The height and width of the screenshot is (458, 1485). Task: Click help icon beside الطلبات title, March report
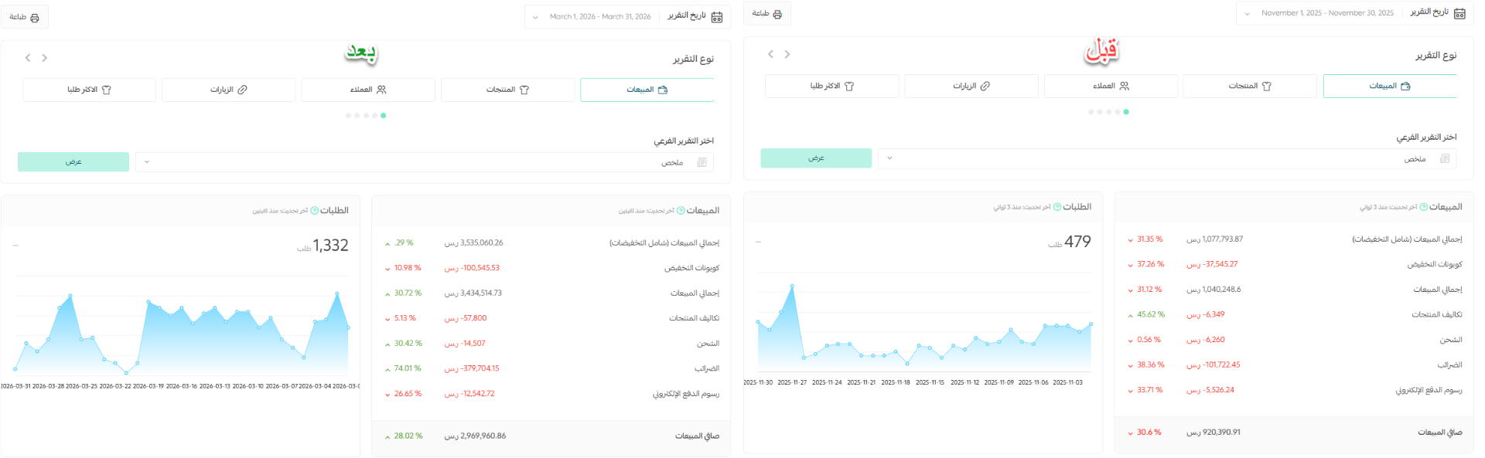point(315,210)
